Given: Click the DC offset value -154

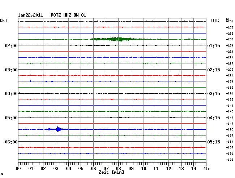Looking at the screenshot, I should click(x=230, y=81).
